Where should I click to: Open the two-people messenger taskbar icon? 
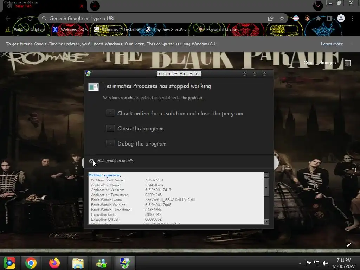tap(102, 263)
